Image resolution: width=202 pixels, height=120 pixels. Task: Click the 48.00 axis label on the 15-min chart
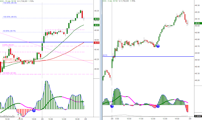(x=97, y=69)
